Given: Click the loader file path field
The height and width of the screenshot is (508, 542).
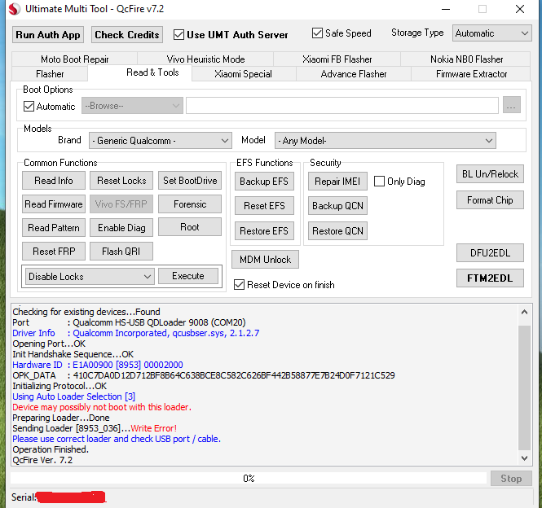Looking at the screenshot, I should (342, 105).
